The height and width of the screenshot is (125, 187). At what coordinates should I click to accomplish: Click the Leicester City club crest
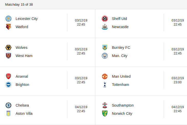click(8, 19)
